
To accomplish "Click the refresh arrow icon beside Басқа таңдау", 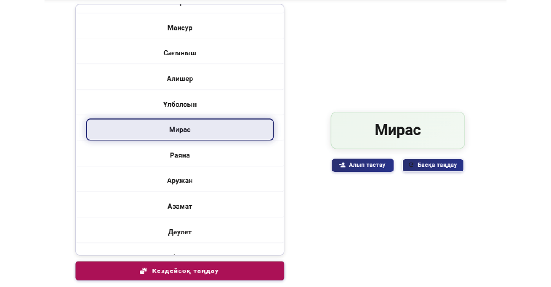I will click(x=411, y=165).
